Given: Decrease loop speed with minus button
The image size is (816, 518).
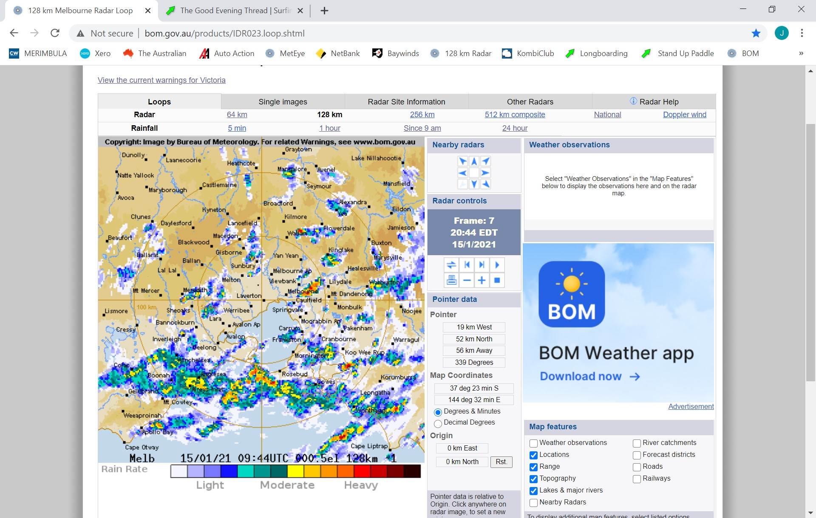Looking at the screenshot, I should point(467,280).
